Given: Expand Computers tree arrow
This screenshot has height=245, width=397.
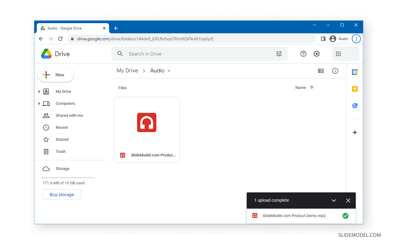Looking at the screenshot, I should coord(39,104).
